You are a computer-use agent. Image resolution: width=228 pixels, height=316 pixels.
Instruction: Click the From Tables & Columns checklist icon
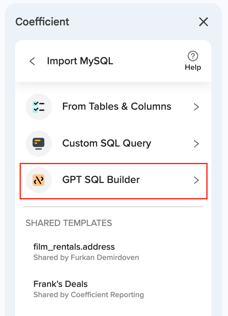39,107
